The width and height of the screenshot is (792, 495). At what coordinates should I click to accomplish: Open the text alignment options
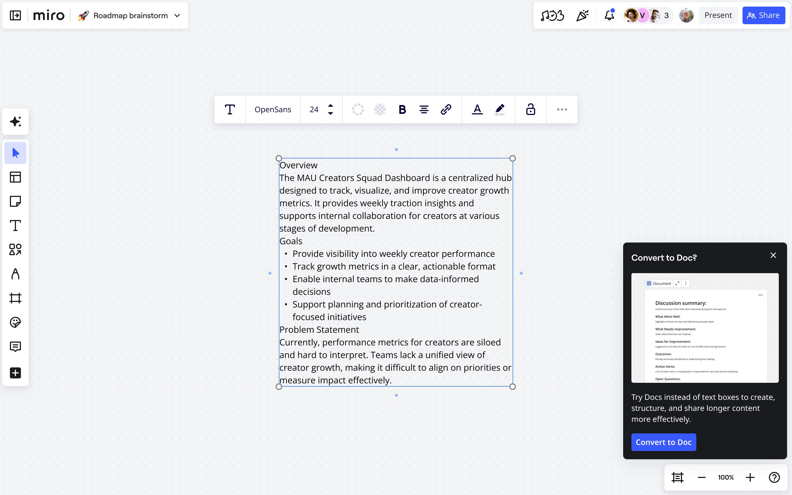coord(424,109)
